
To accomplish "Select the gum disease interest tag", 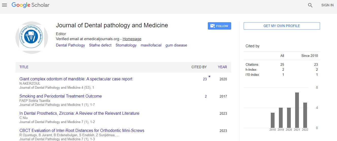I will tap(176, 45).
